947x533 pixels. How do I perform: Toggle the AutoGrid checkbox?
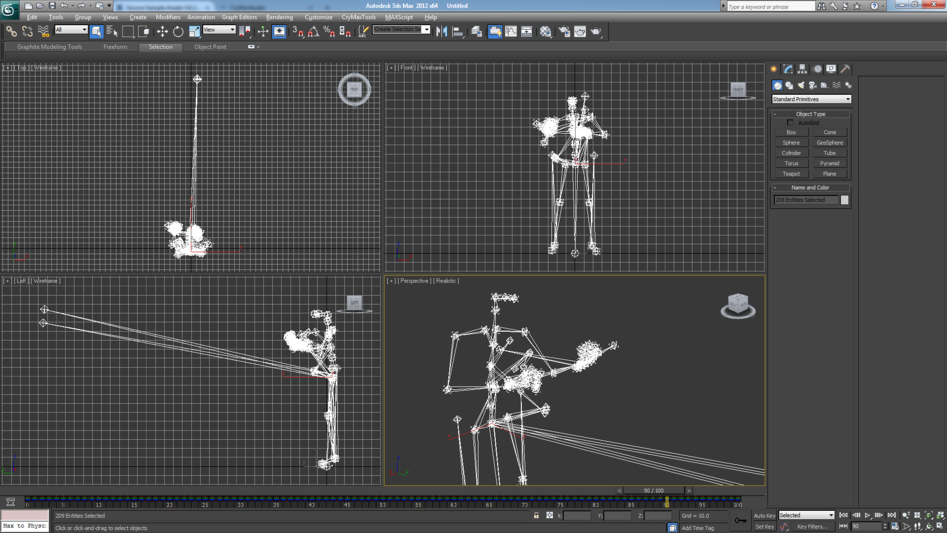(790, 122)
